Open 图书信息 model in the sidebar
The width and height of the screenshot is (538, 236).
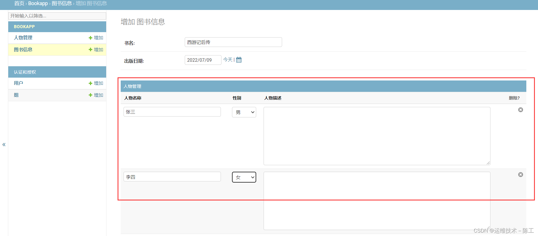point(23,49)
